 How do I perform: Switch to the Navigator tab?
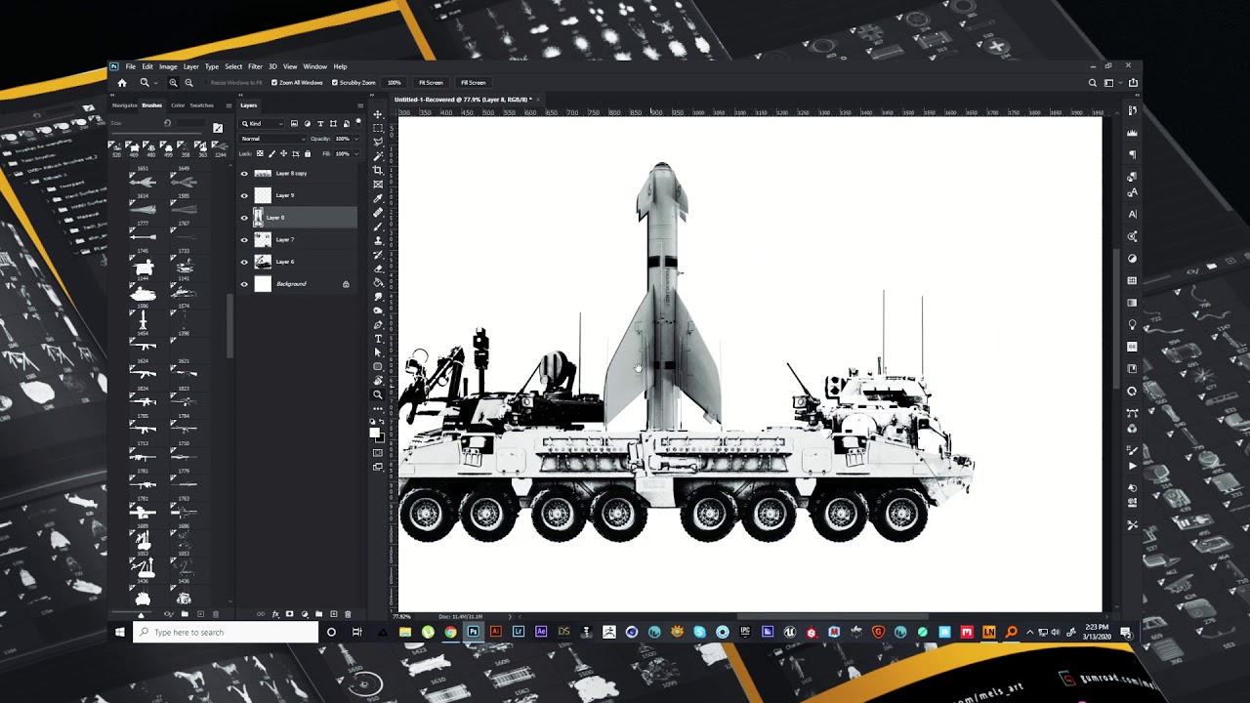pos(125,105)
